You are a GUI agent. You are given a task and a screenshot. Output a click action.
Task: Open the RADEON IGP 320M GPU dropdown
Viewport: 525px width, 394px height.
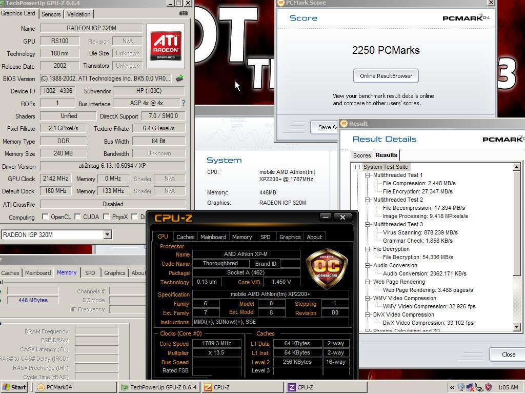(x=108, y=234)
